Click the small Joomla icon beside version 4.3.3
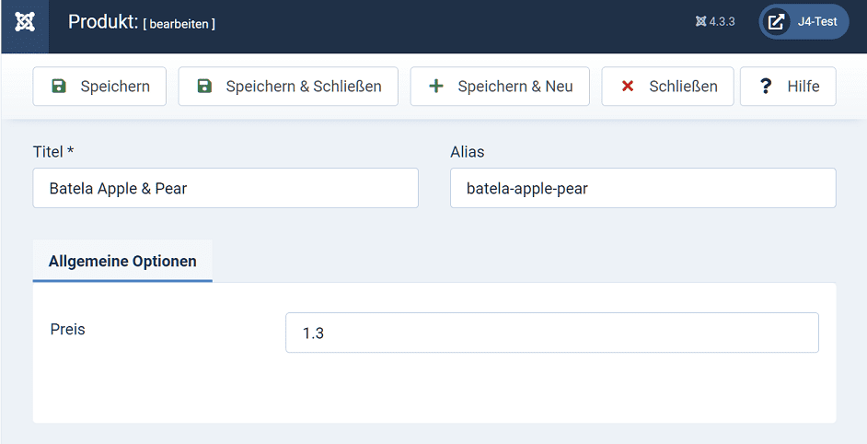 click(x=700, y=22)
